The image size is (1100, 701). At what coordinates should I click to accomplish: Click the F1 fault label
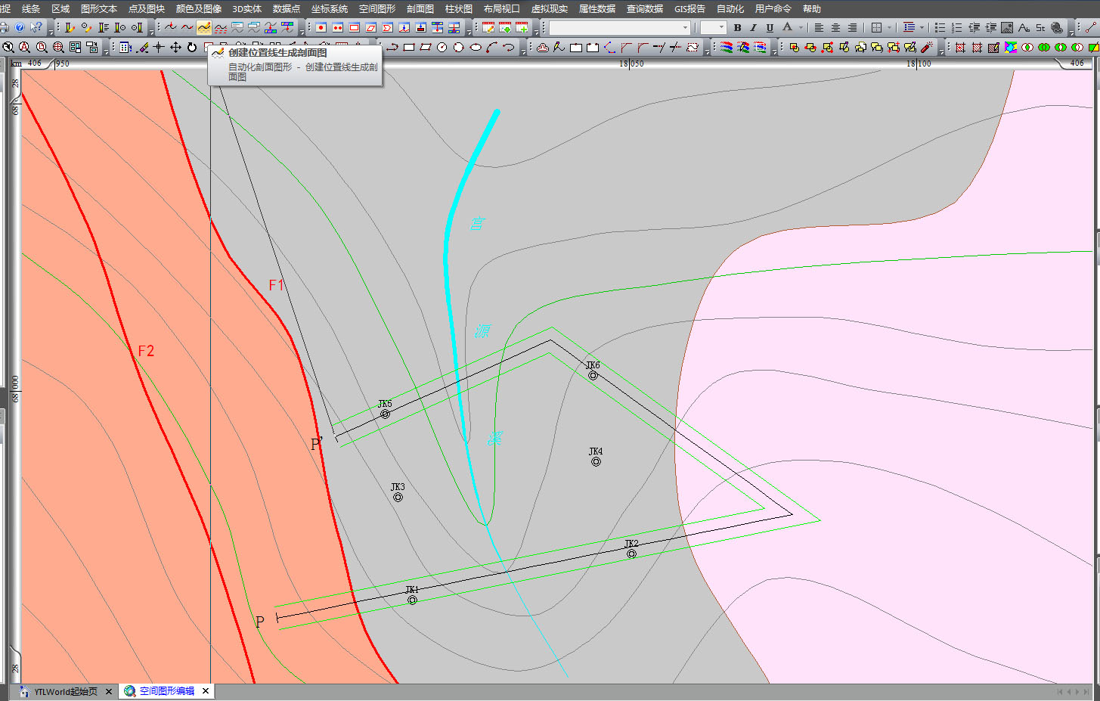point(277,285)
